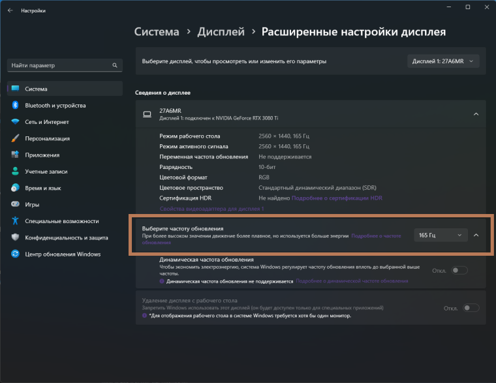Click the back arrow icon
496x383 pixels.
10,10
